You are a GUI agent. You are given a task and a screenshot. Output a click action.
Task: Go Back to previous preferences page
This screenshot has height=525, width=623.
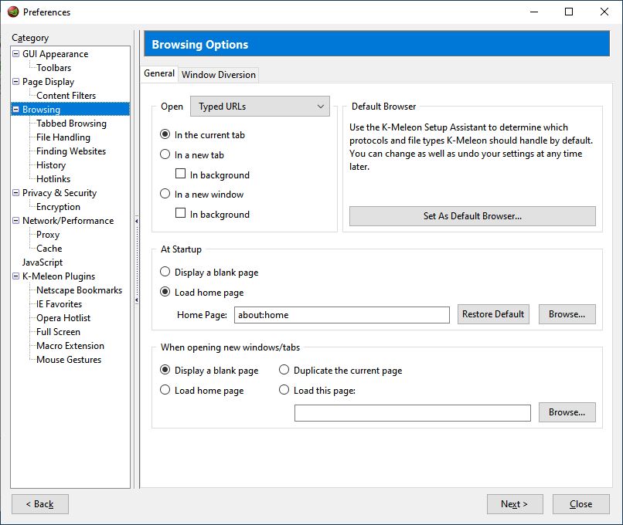40,504
